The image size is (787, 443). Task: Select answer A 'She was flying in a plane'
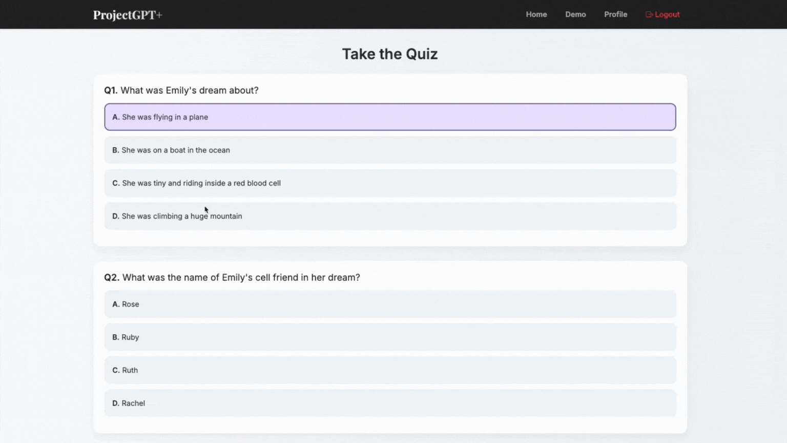point(389,117)
